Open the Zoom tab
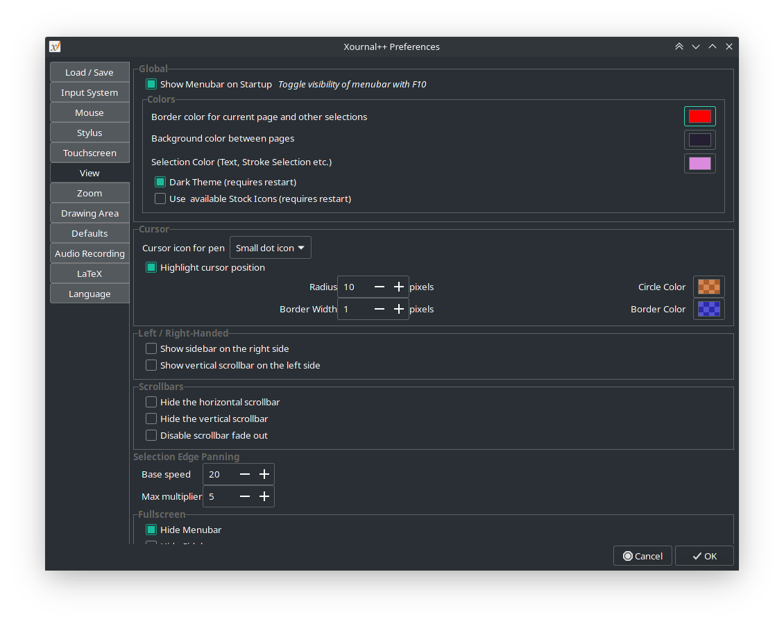 (90, 193)
